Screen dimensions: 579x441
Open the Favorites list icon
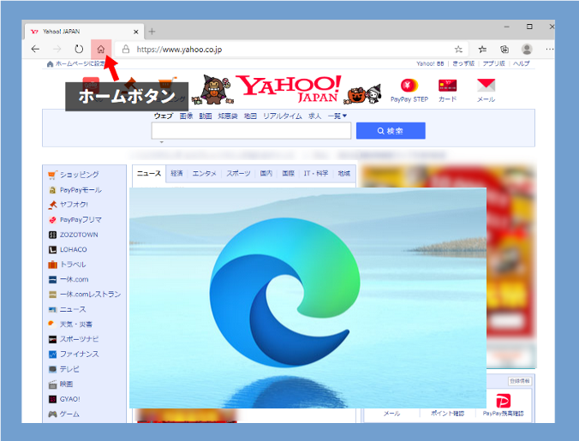[x=483, y=50]
